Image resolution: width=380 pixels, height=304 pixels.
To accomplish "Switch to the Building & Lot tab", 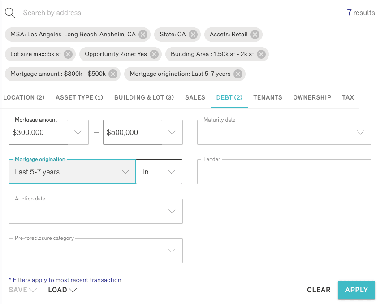I will pos(144,97).
